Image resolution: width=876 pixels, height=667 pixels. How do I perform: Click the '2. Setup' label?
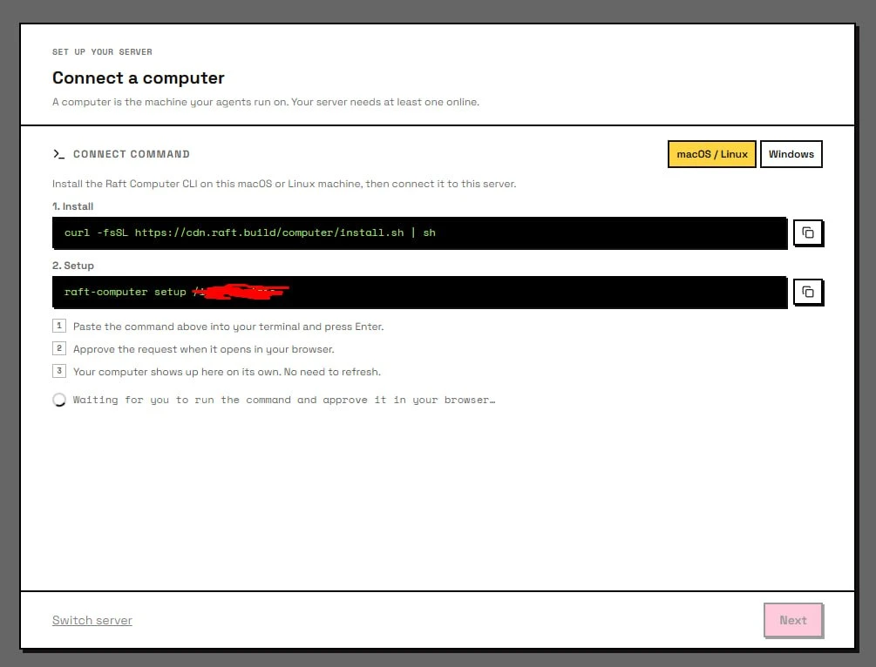click(73, 266)
